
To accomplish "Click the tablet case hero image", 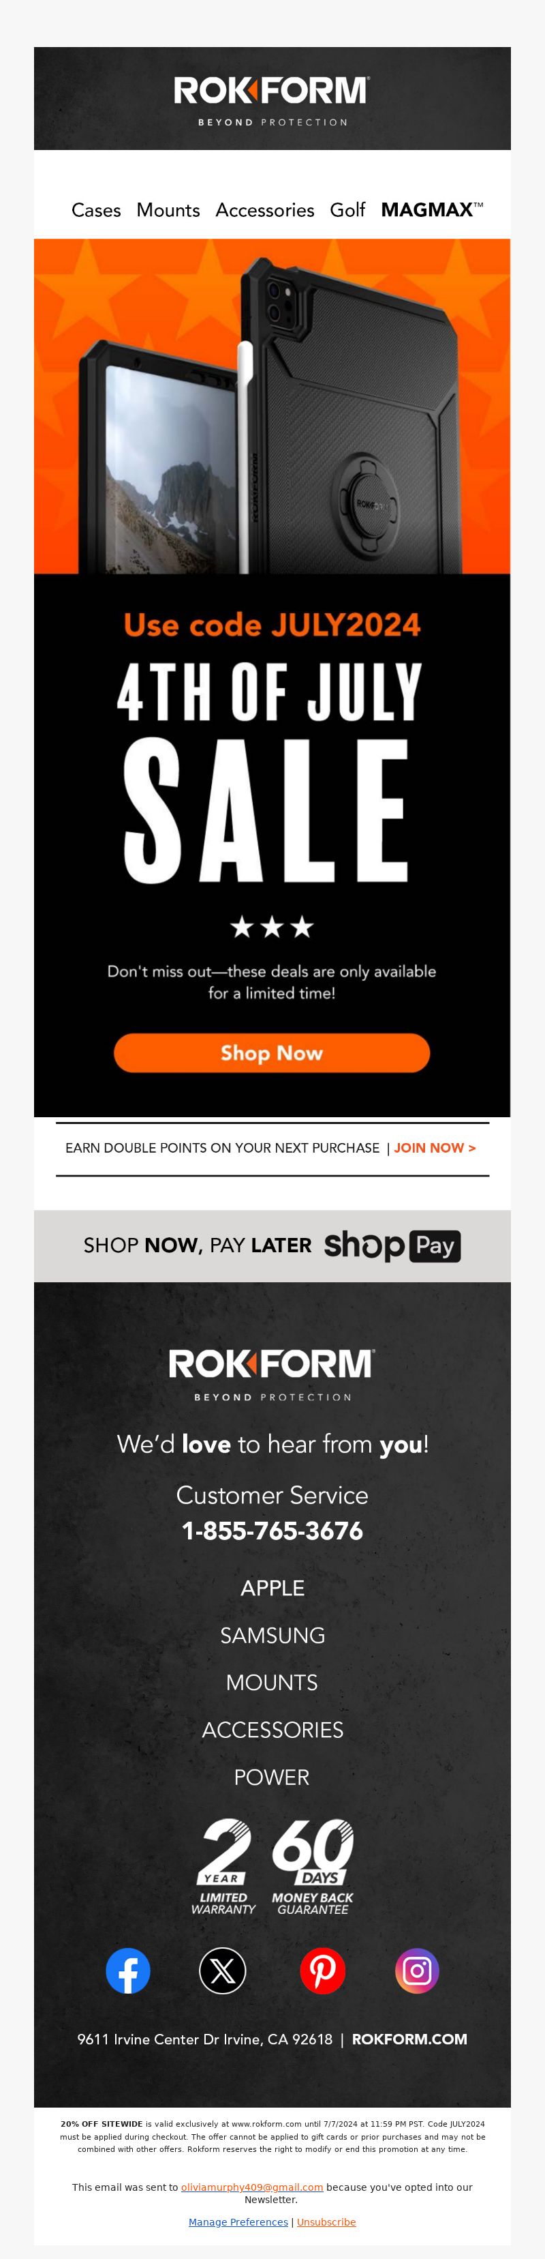I will point(272,406).
